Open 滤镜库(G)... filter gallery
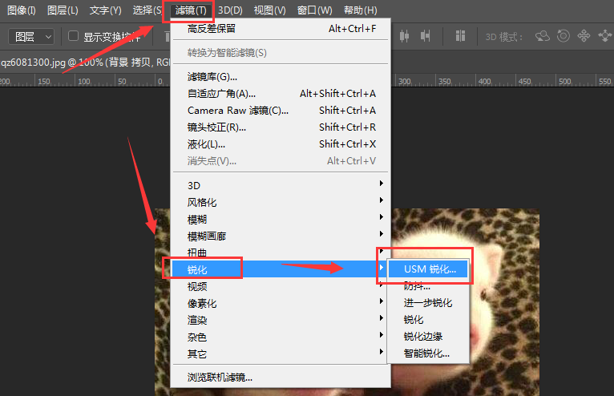Viewport: 614px width, 396px height. (x=281, y=77)
